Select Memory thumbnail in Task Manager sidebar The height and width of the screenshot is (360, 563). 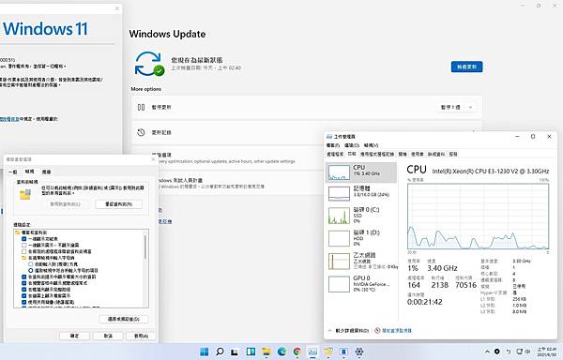tap(339, 194)
